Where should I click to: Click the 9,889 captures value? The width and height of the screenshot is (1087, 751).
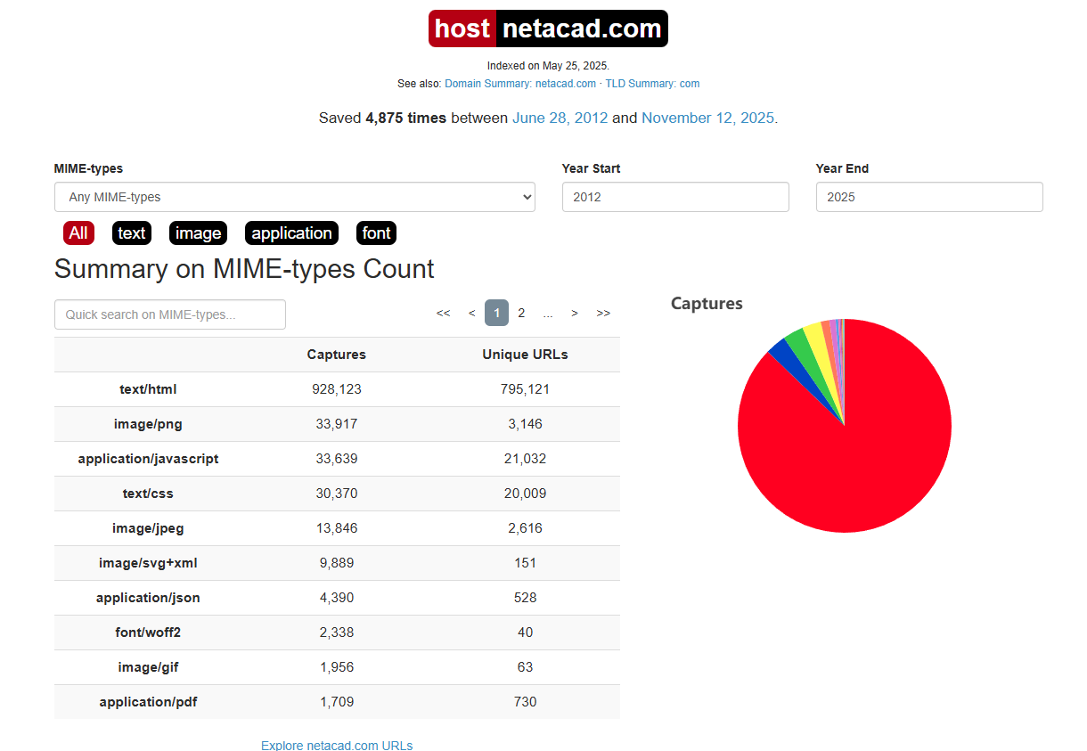pos(337,563)
